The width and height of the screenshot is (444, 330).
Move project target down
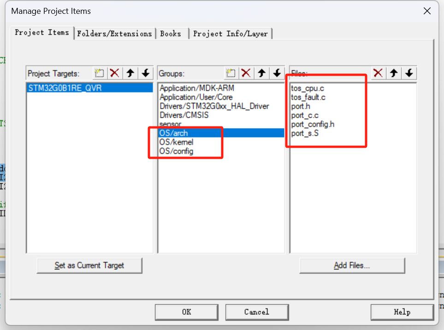coord(146,73)
